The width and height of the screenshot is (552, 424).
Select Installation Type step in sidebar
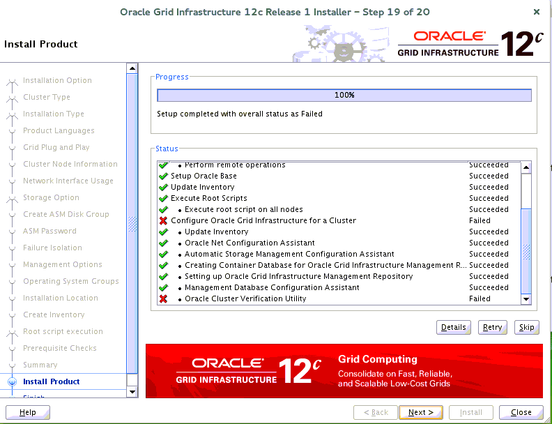(x=54, y=114)
